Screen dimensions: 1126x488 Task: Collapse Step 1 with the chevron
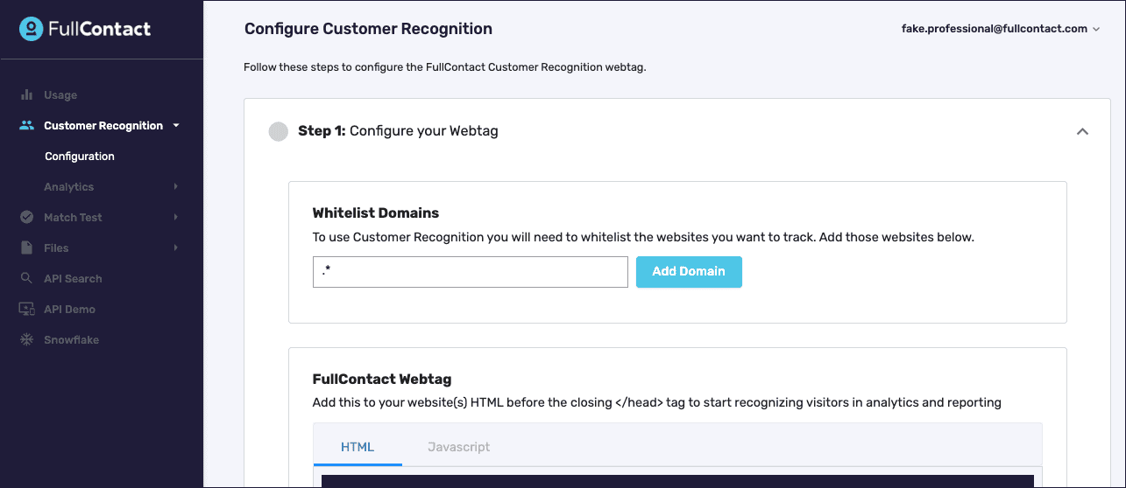[x=1082, y=131]
